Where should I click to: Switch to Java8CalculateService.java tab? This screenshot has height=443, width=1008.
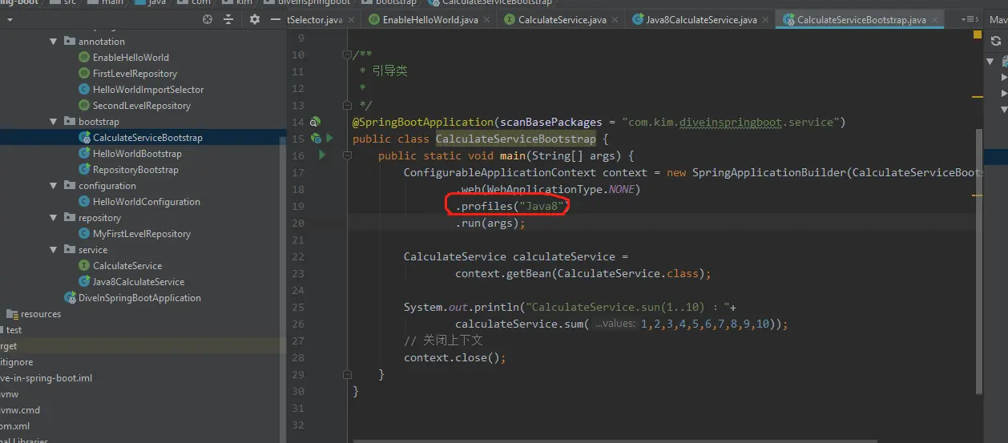click(x=700, y=19)
